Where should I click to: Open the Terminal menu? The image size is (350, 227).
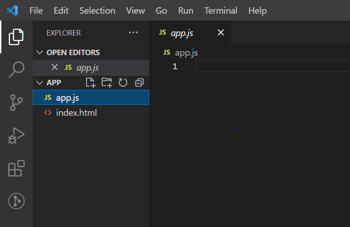coord(221,10)
